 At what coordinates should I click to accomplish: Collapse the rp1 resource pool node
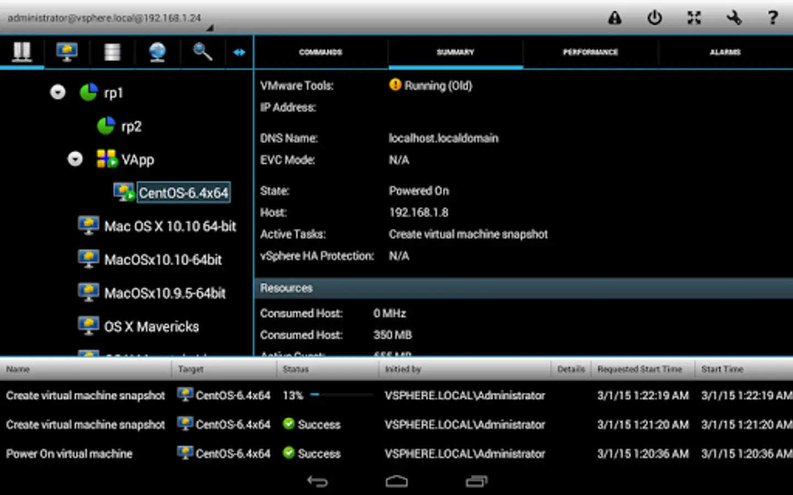click(x=58, y=92)
